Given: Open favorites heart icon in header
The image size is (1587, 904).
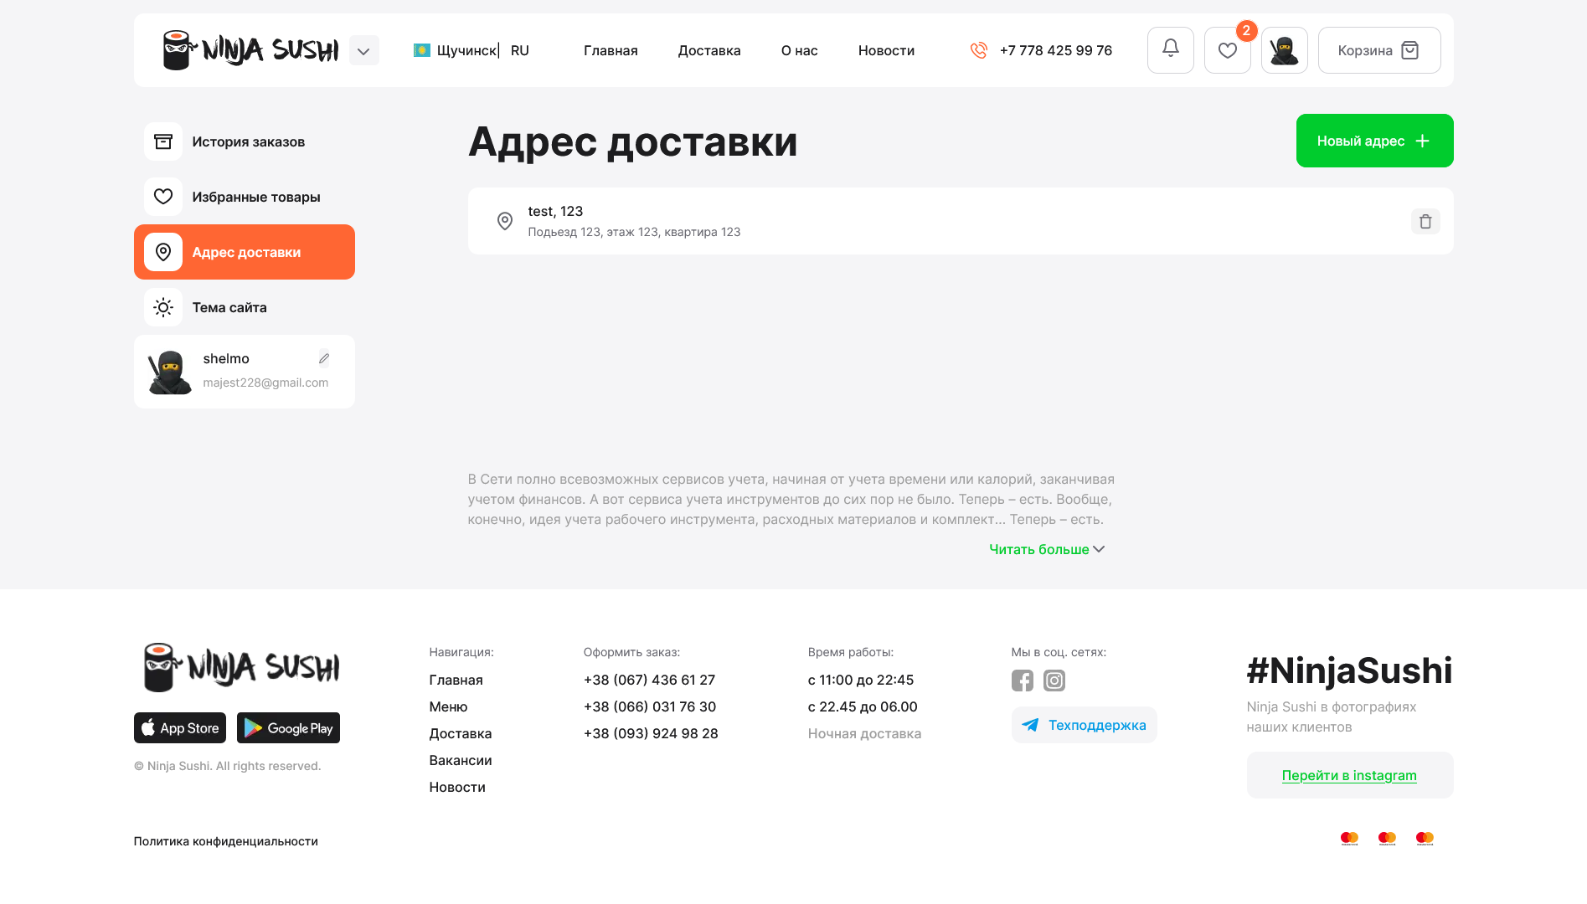Looking at the screenshot, I should [1227, 50].
